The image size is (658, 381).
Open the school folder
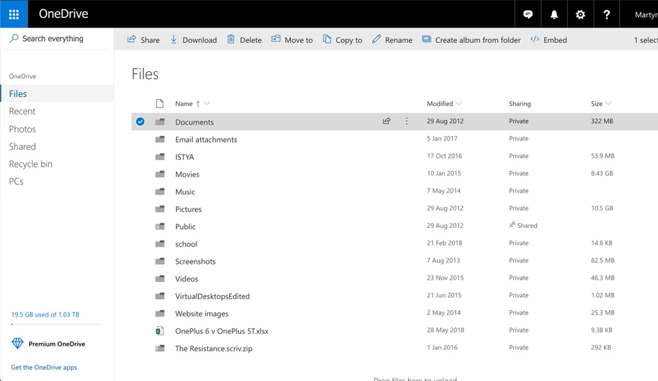186,244
